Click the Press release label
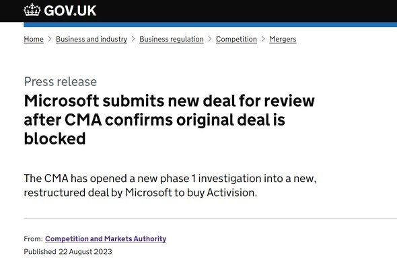This screenshot has height=270, width=397. point(61,82)
